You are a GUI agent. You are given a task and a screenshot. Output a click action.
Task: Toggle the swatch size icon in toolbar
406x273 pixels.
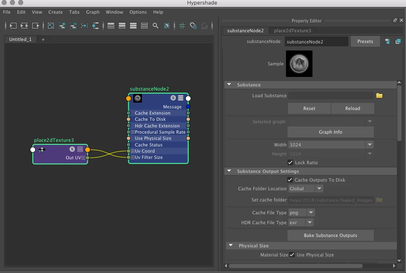167,26
